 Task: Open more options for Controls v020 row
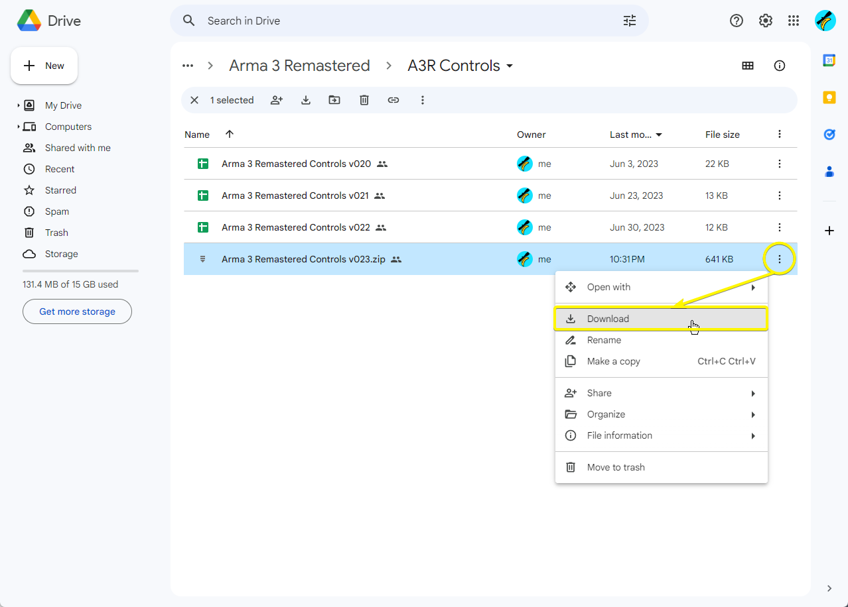pyautogui.click(x=780, y=164)
